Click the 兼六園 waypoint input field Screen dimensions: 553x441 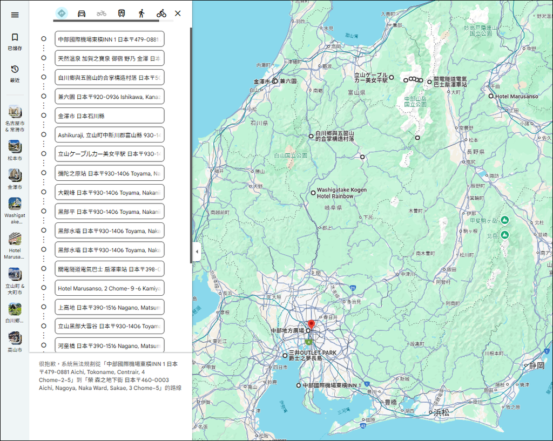pyautogui.click(x=109, y=97)
